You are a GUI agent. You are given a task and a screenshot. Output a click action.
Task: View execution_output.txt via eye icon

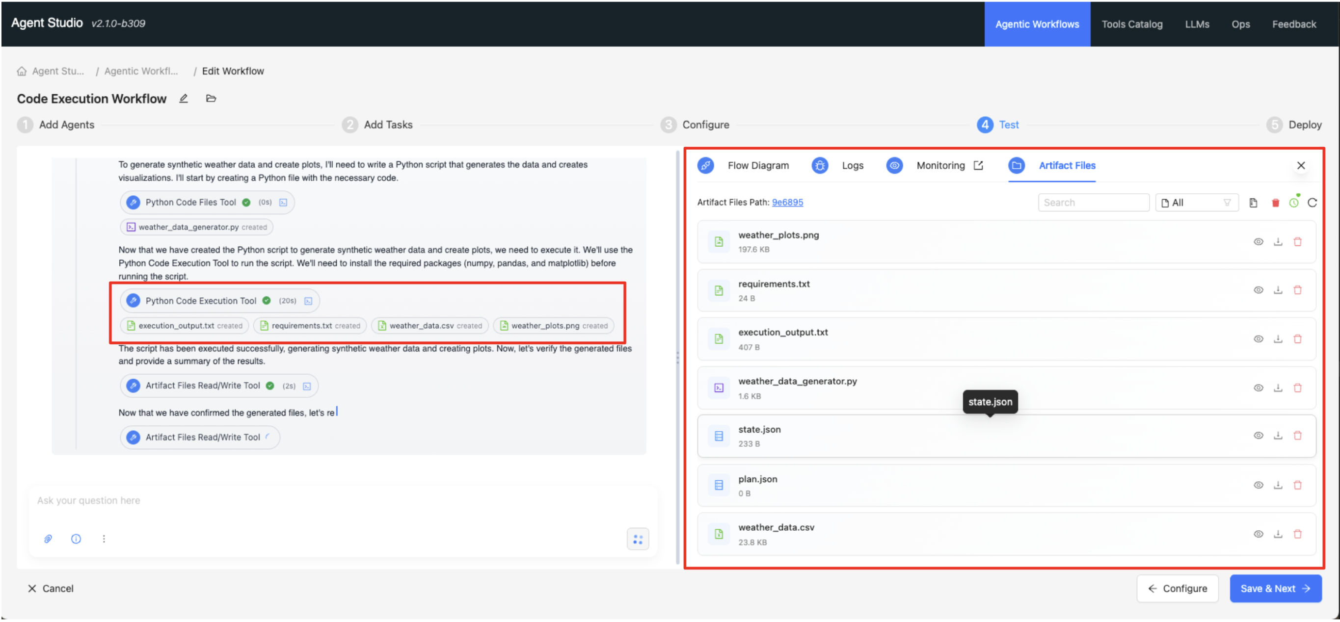point(1258,339)
